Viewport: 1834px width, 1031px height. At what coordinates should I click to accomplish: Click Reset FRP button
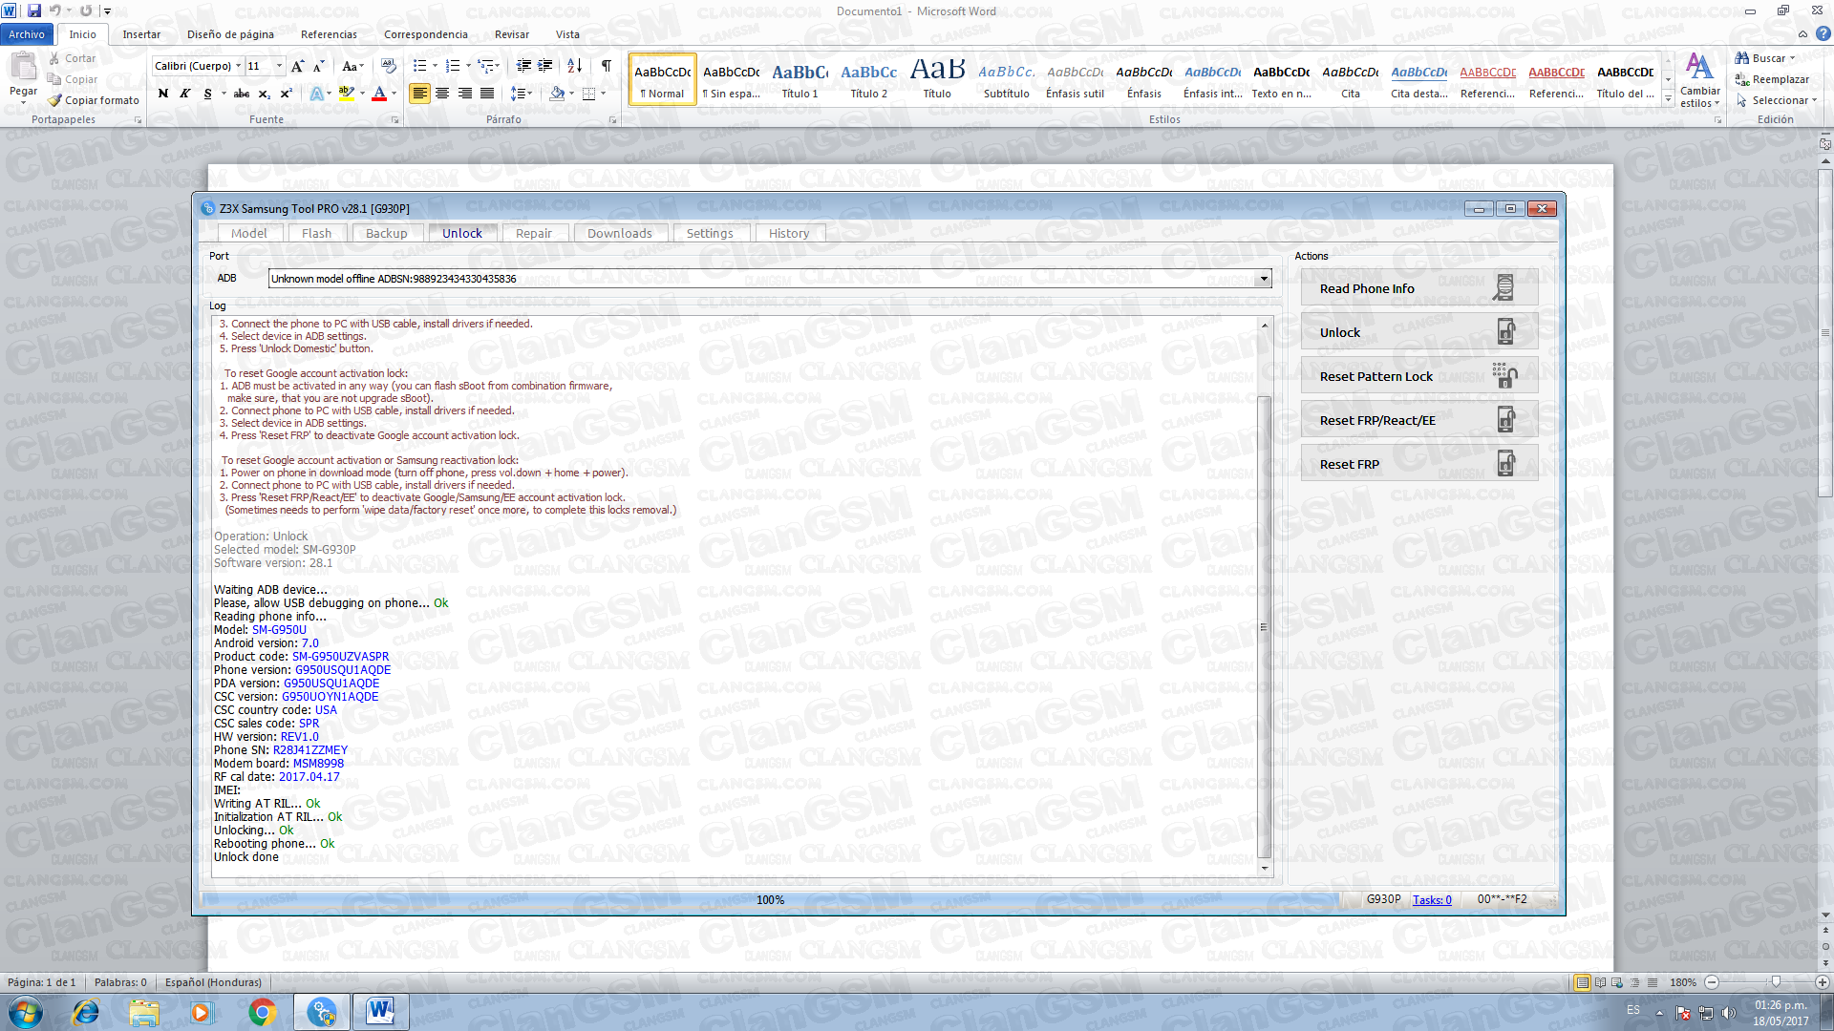pos(1418,464)
